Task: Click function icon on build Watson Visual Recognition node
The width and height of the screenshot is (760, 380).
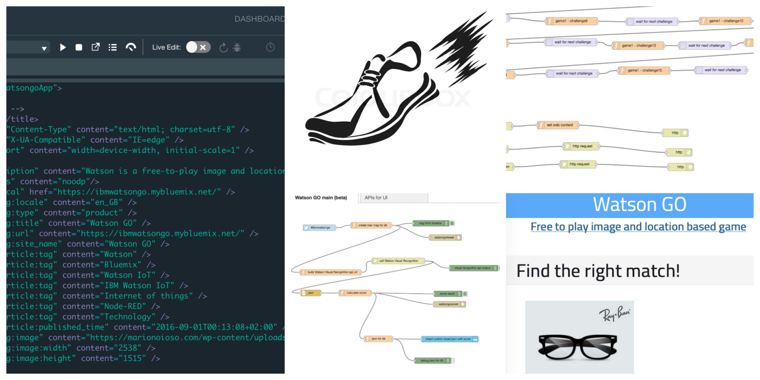Action: tap(303, 272)
